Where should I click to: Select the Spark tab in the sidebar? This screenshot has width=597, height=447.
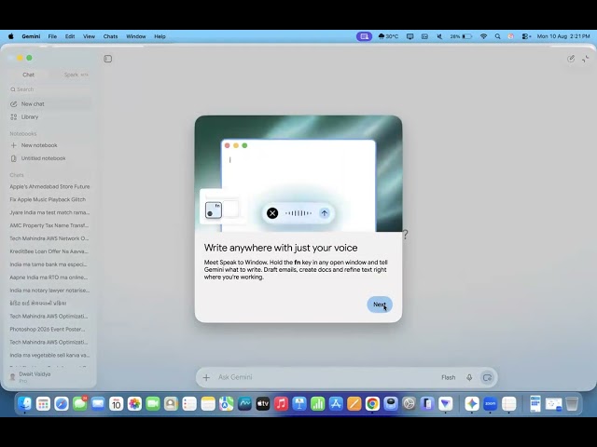(x=76, y=74)
